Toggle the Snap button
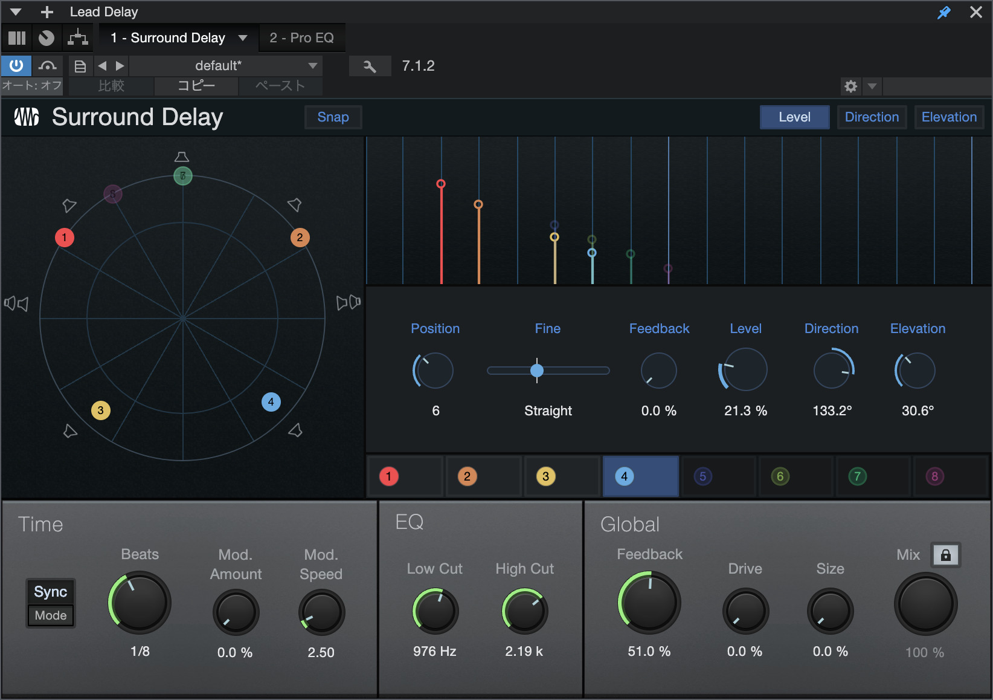The image size is (993, 700). 333,117
